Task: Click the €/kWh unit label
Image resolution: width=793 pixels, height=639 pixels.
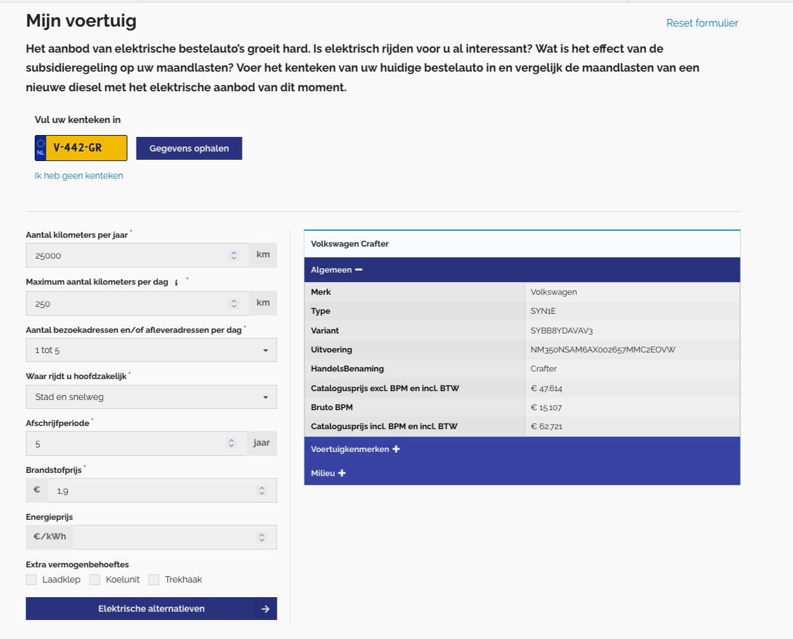Action: click(49, 537)
